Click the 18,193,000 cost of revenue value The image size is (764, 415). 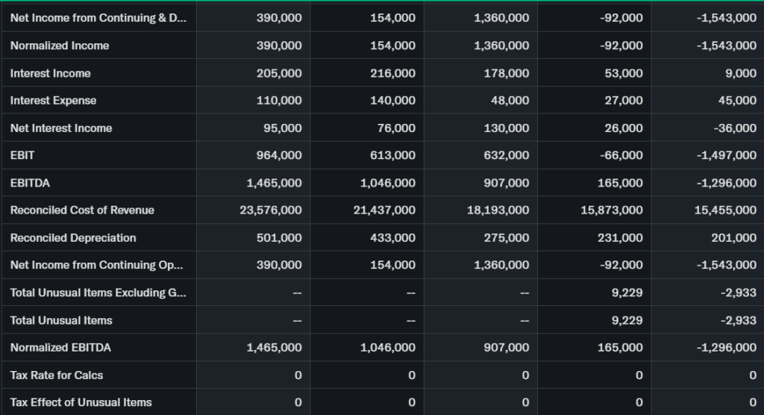point(498,210)
